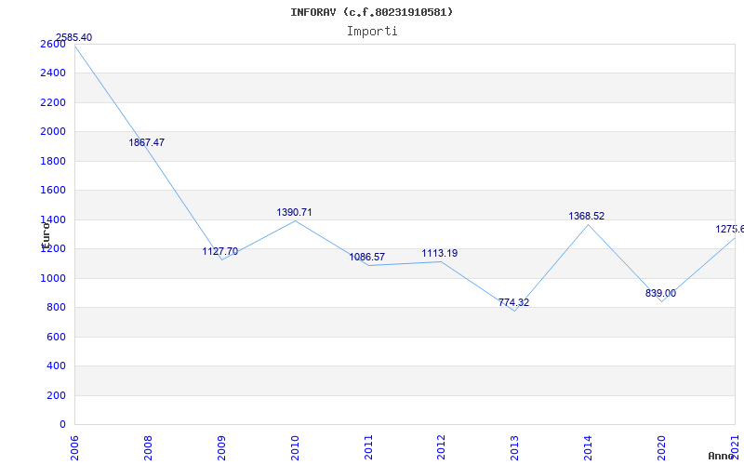Click the 2006 x-axis year label
The image size is (744, 465).
tap(74, 448)
